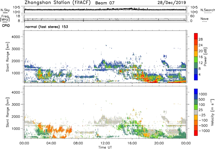This screenshot has width=215, height=149.
Task: Click the date '28/Dec/2019'
Action: point(172,2)
